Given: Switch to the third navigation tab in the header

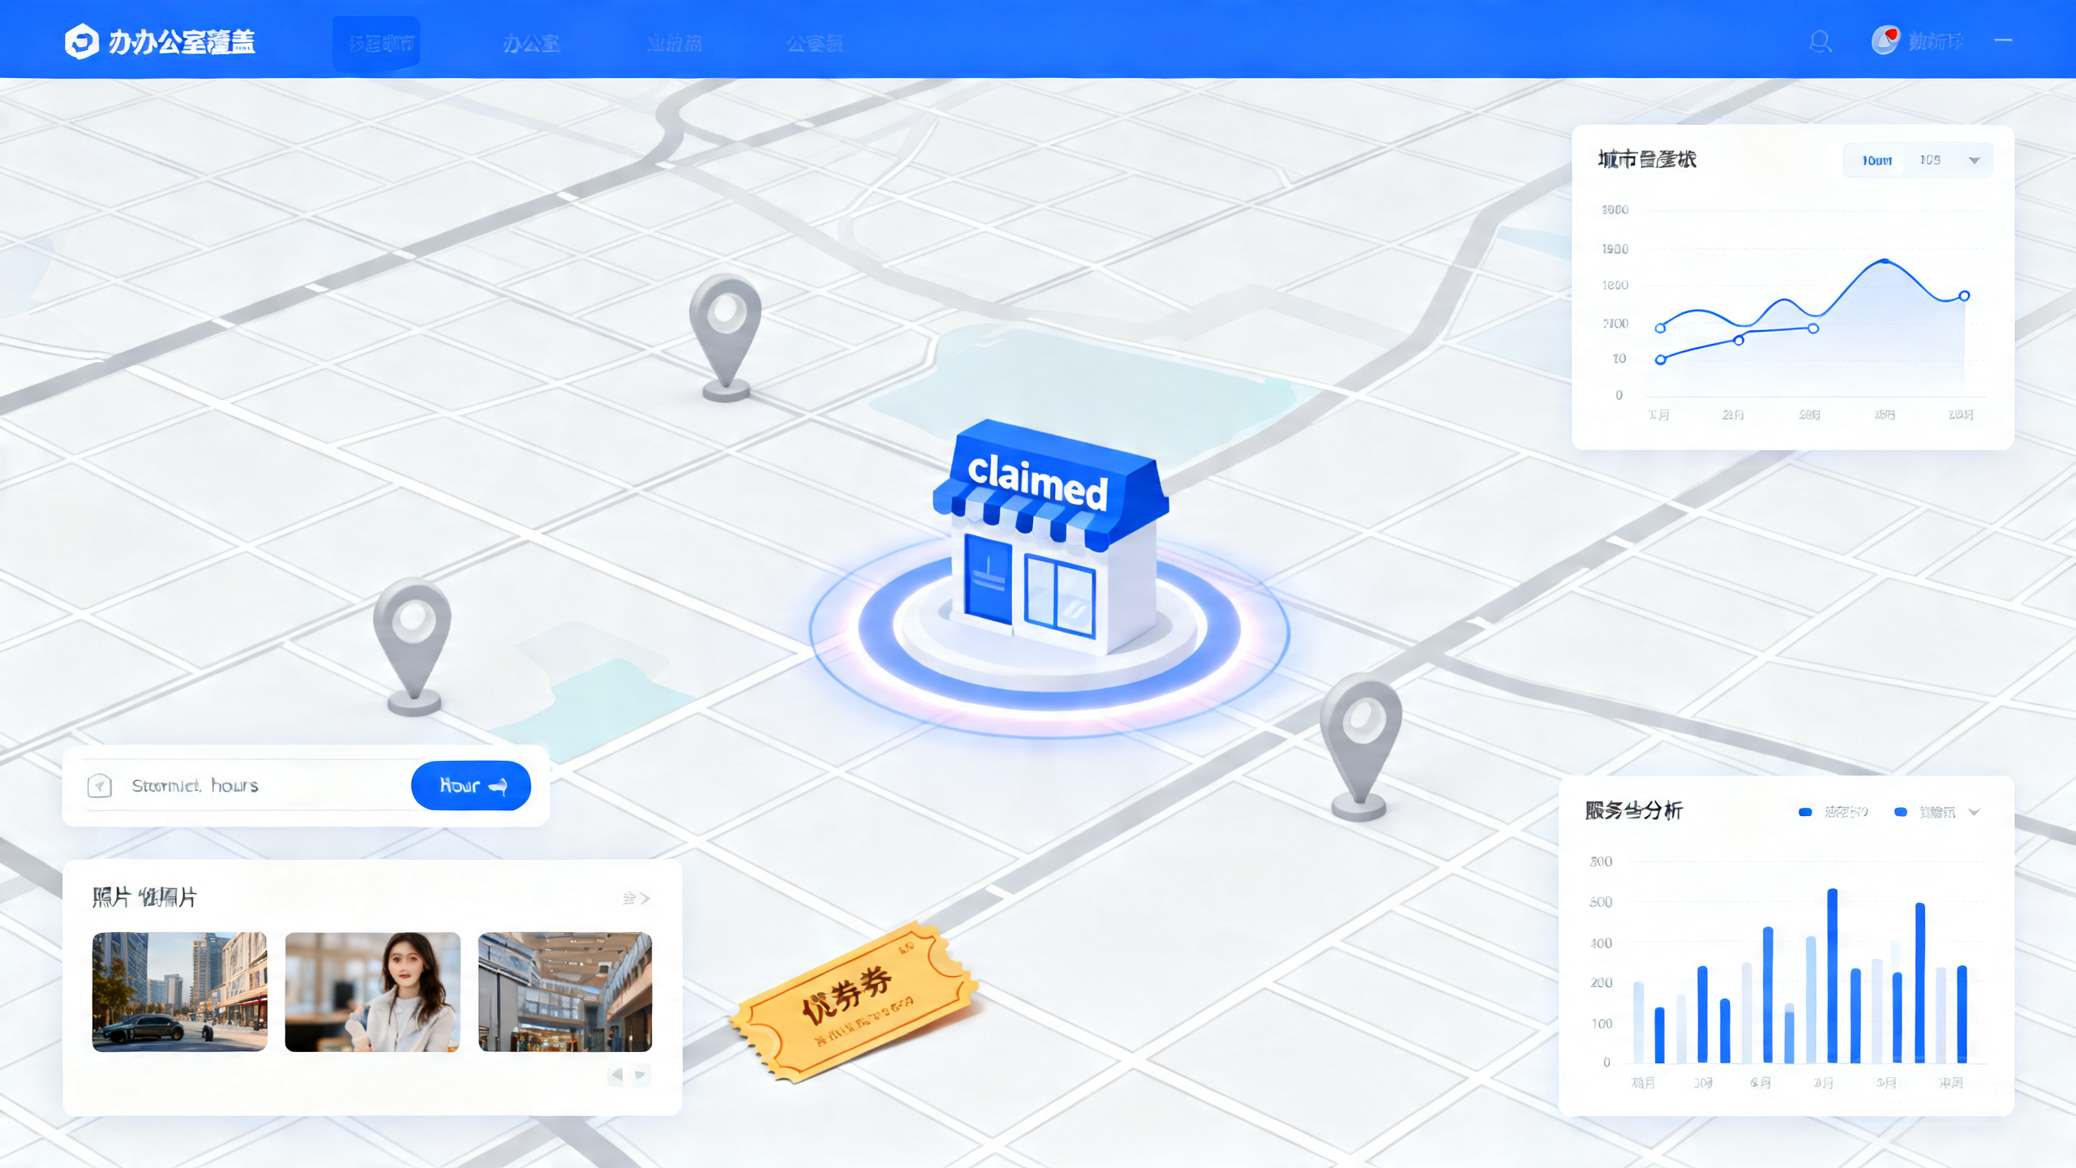Looking at the screenshot, I should (x=674, y=43).
